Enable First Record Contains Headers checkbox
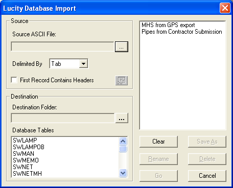 point(14,80)
